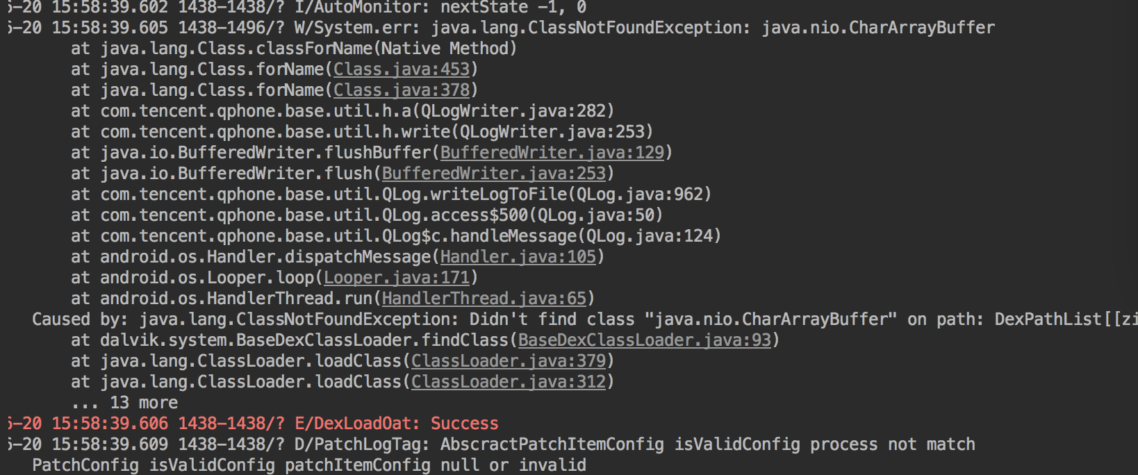Jump to ClassLoader.java:312 source
1138x475 pixels.
click(x=508, y=382)
